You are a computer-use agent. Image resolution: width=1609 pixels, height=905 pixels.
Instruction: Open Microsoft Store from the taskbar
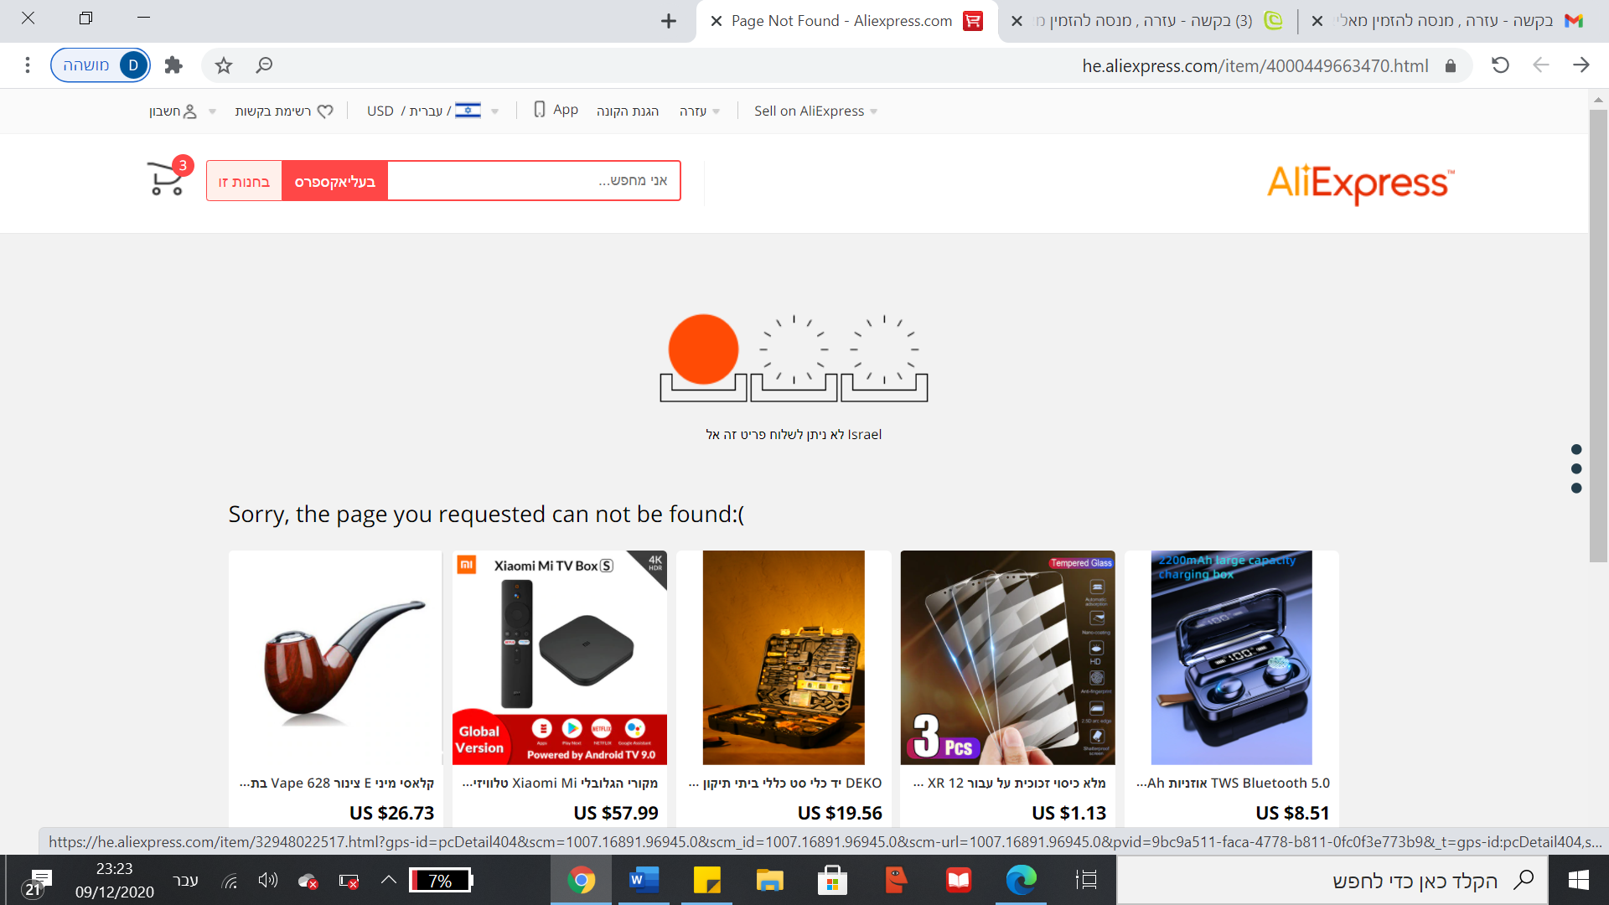832,880
